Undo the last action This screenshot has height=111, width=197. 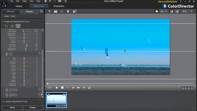pyautogui.click(x=50, y=1)
